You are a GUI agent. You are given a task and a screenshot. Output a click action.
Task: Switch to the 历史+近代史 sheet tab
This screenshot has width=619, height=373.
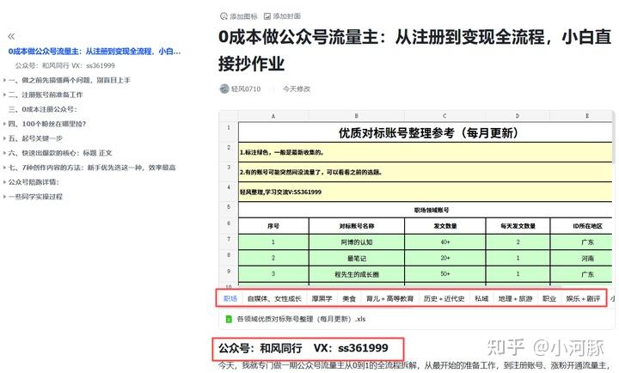[x=444, y=298]
